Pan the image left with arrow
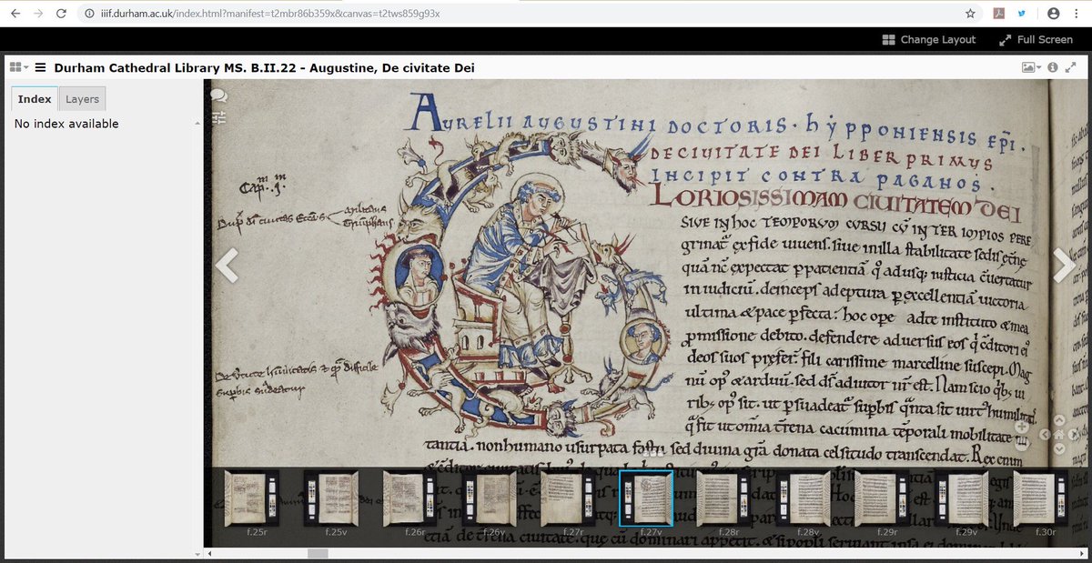Viewport: 1092px width, 563px height. [1045, 435]
